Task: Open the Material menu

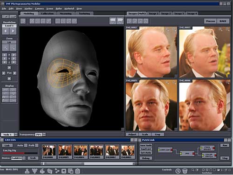Action: (69, 9)
